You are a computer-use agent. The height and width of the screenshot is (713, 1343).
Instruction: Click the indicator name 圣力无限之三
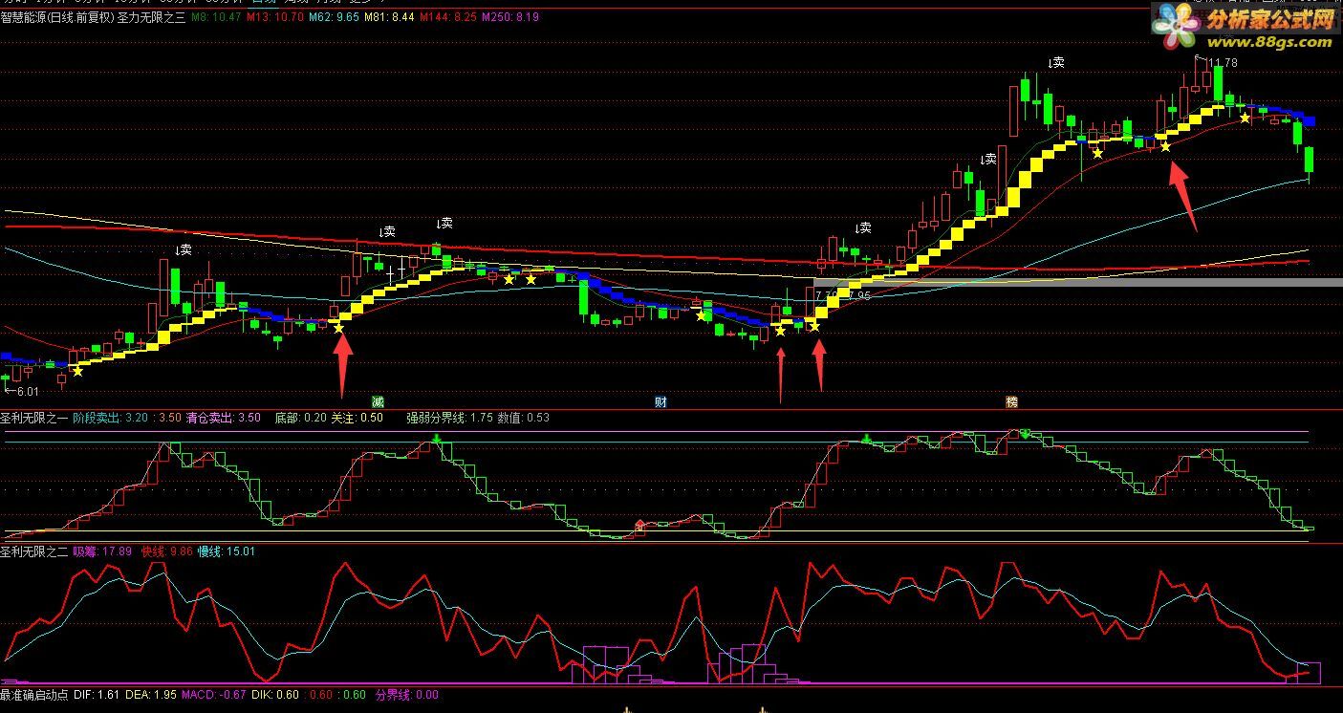[x=150, y=17]
